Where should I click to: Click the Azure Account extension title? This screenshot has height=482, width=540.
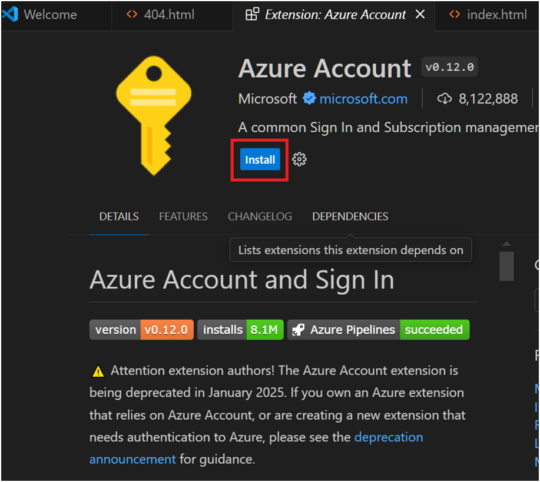[x=324, y=68]
